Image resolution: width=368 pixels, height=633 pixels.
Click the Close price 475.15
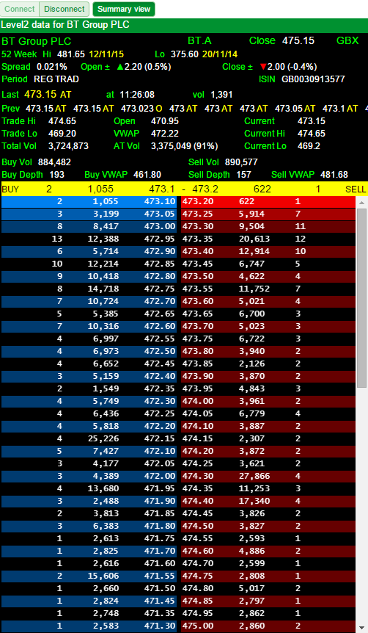298,41
